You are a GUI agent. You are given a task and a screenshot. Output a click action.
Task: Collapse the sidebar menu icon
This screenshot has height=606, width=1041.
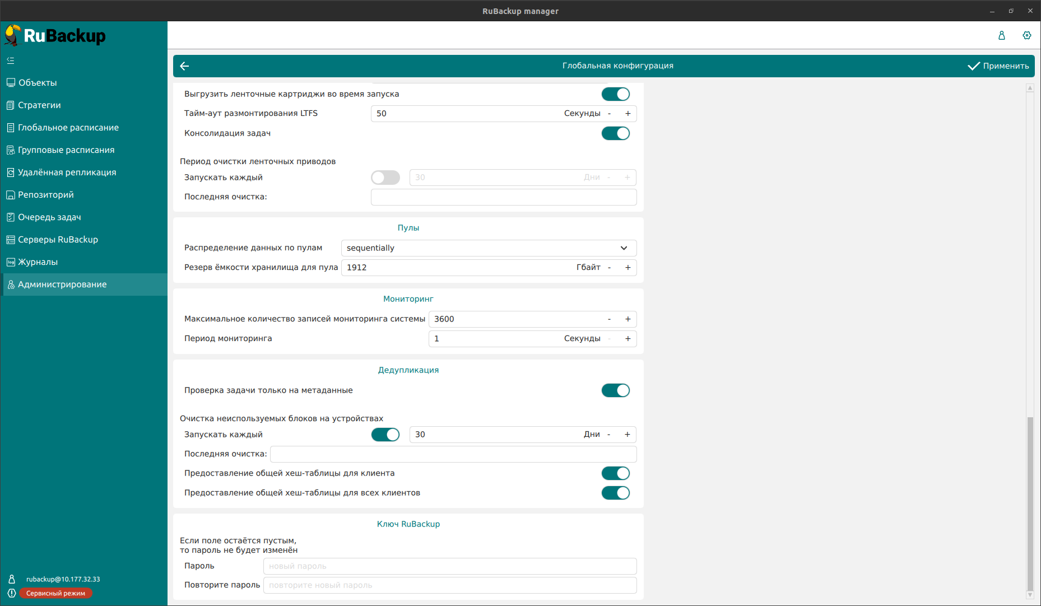point(11,60)
